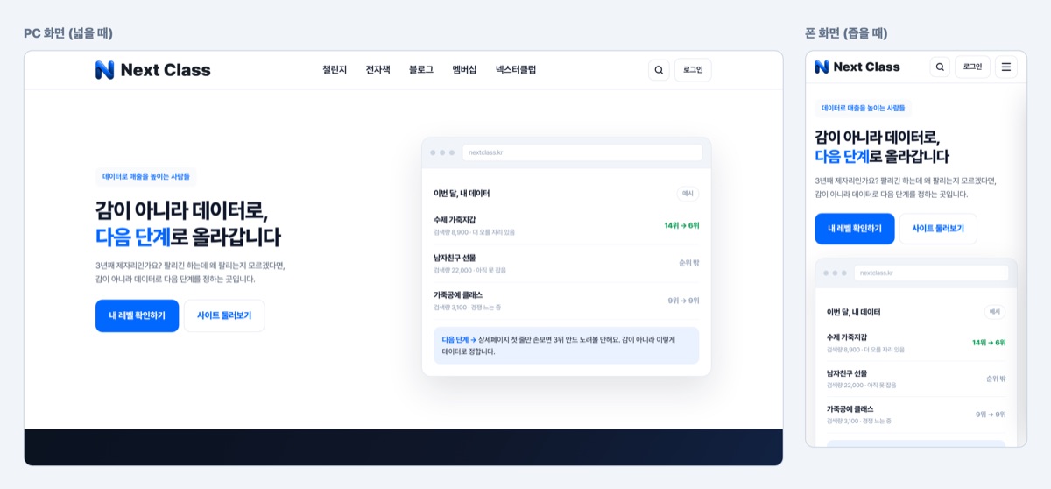Tap 사이트 둘러보기 in the phone view
Screen dimensions: 1051x489
[x=938, y=229]
